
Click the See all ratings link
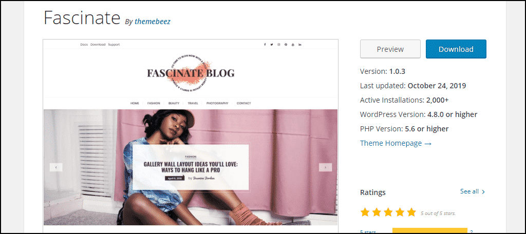coord(469,191)
